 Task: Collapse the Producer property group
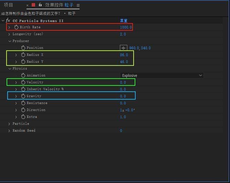coord(9,41)
